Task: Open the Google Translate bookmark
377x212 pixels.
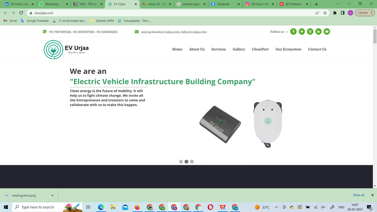Action: (35, 21)
